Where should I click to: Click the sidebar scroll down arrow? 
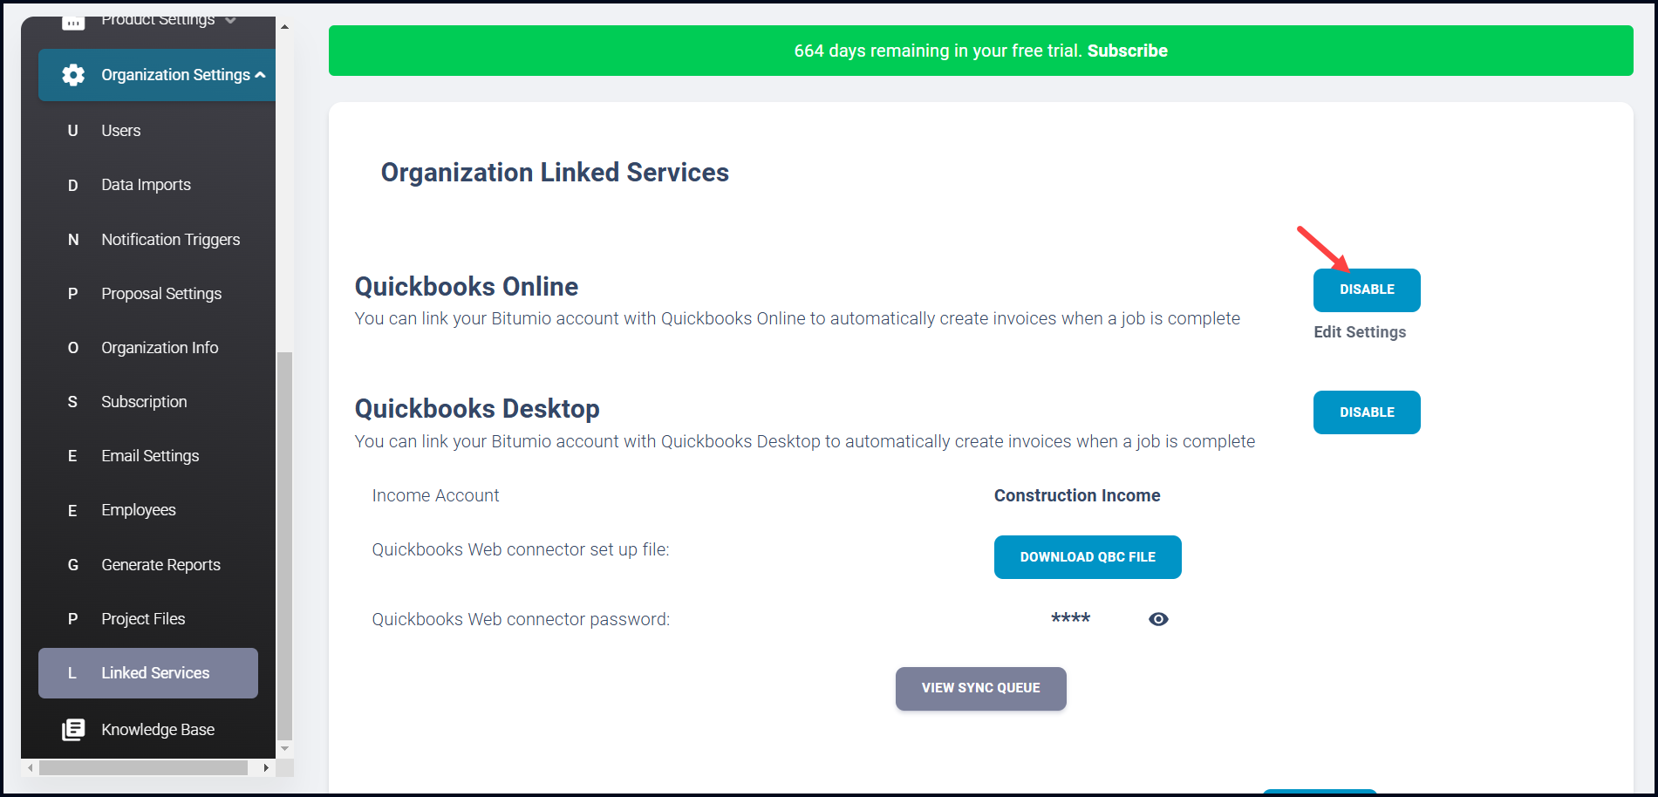coord(284,749)
